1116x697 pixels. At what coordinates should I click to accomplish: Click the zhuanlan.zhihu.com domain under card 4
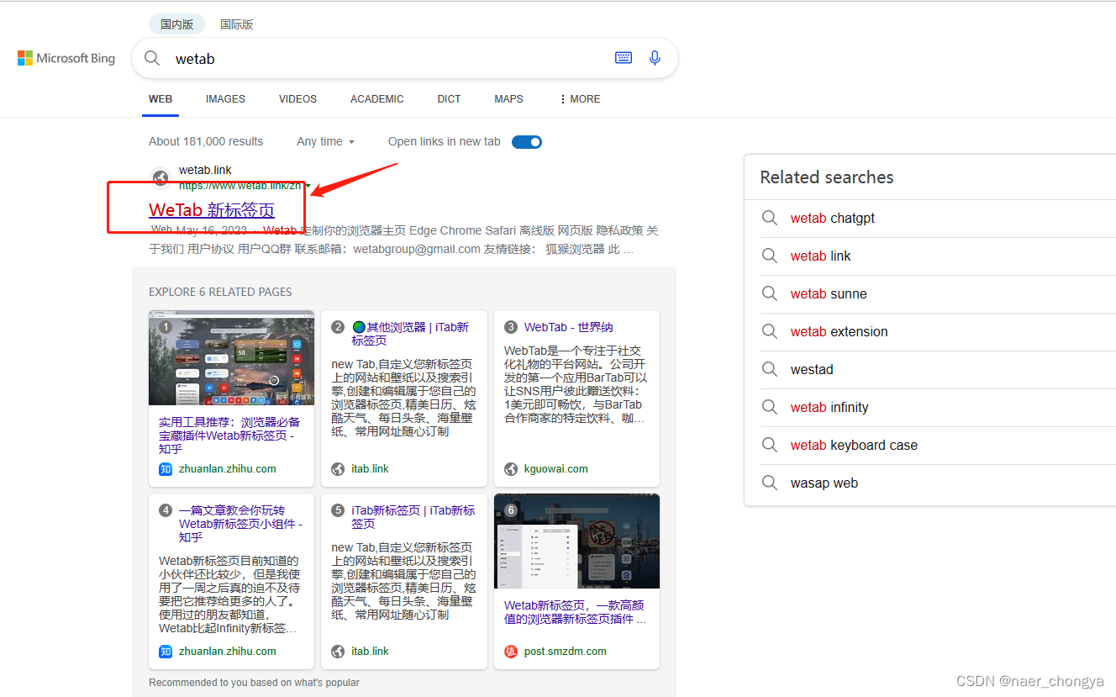coord(227,652)
